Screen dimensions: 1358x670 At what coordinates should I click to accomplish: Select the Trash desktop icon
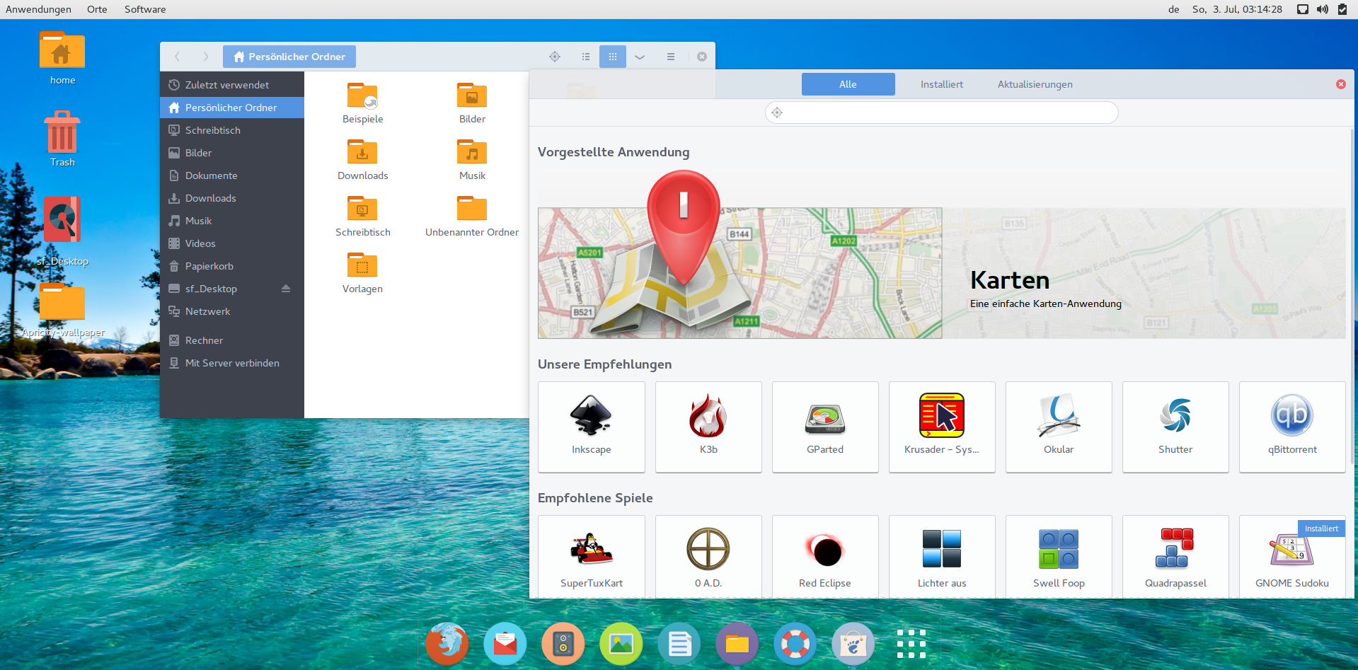[x=62, y=139]
